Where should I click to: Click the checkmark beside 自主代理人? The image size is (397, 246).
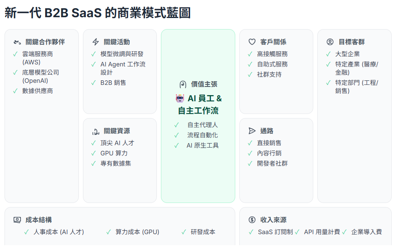(177, 125)
